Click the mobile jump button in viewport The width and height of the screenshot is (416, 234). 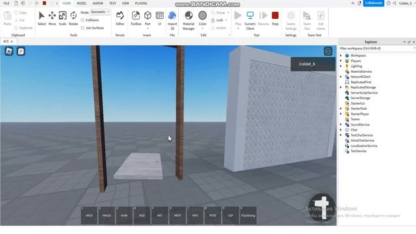tap(322, 207)
